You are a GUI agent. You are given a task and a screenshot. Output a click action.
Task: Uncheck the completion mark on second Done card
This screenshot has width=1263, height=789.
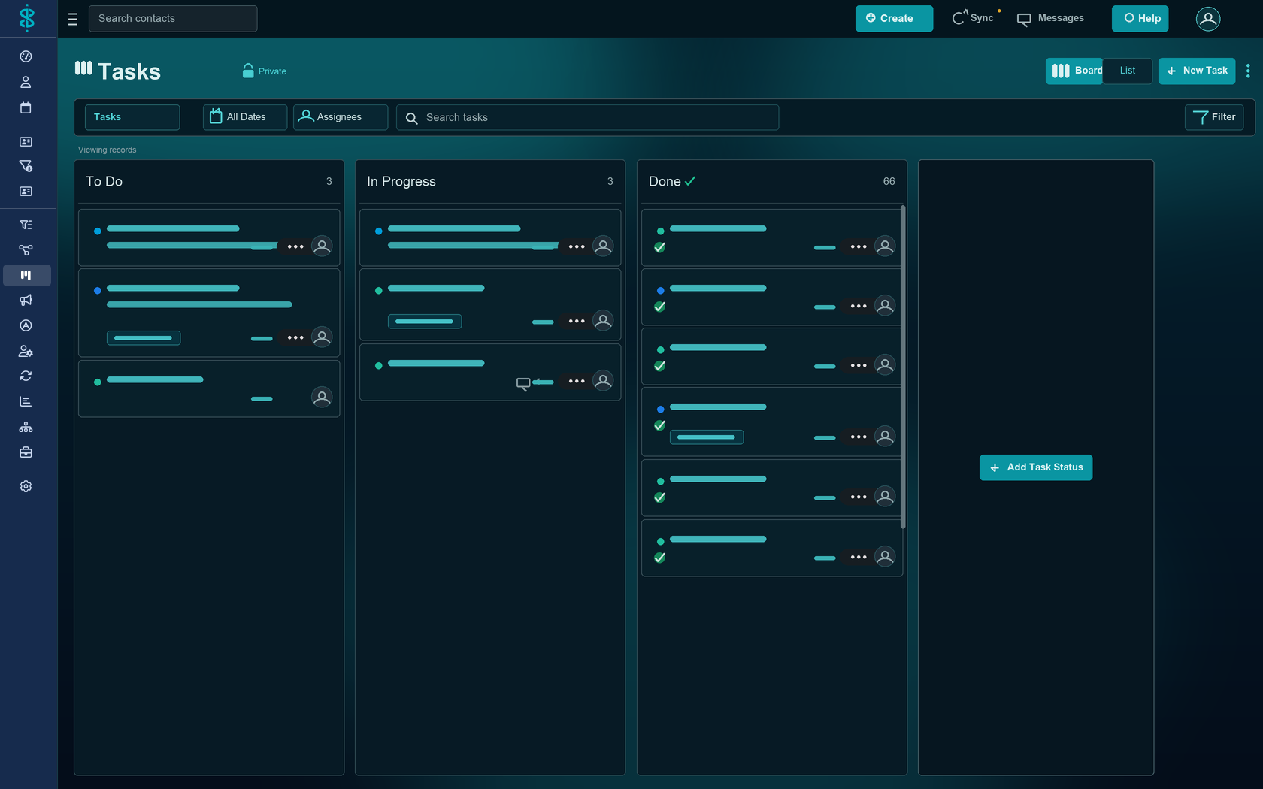tap(660, 307)
